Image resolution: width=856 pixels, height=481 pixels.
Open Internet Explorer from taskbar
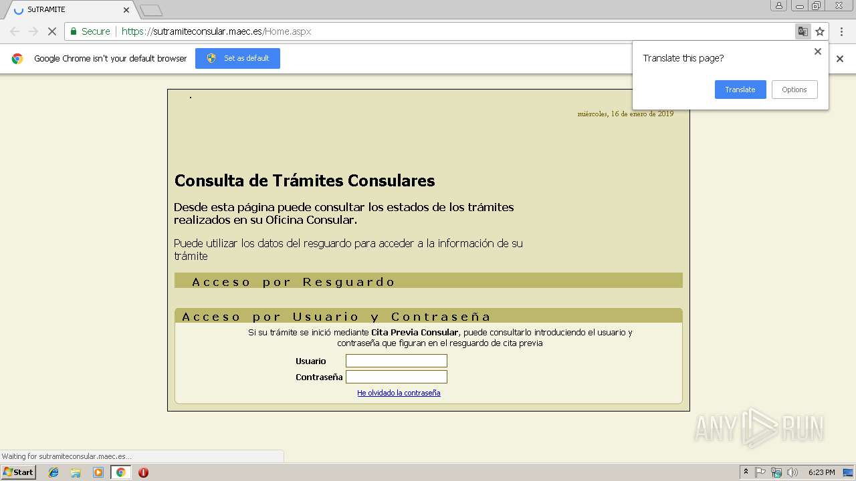pyautogui.click(x=53, y=472)
